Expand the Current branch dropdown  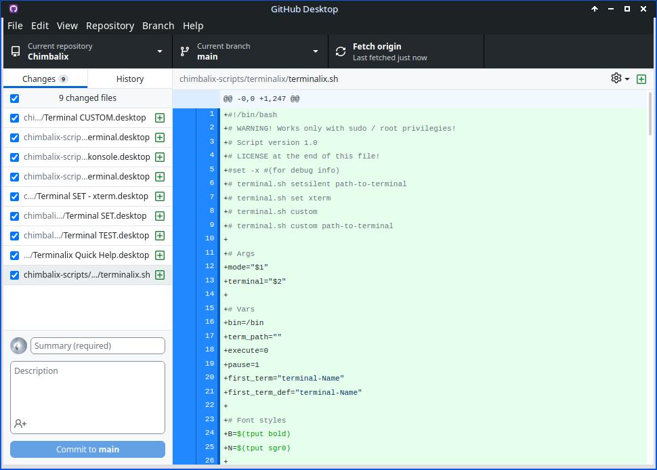pos(251,51)
